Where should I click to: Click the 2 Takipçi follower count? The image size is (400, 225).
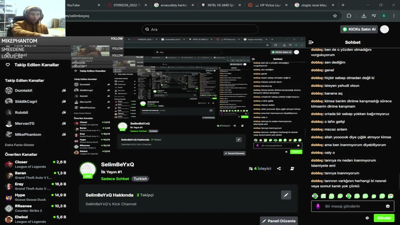click(145, 195)
